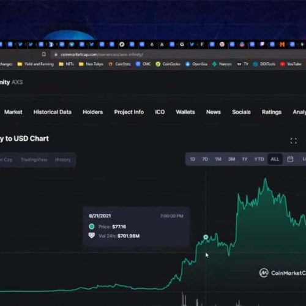Viewport: 306px width, 306px height.
Task: Open the Wallets tab
Action: (x=185, y=112)
